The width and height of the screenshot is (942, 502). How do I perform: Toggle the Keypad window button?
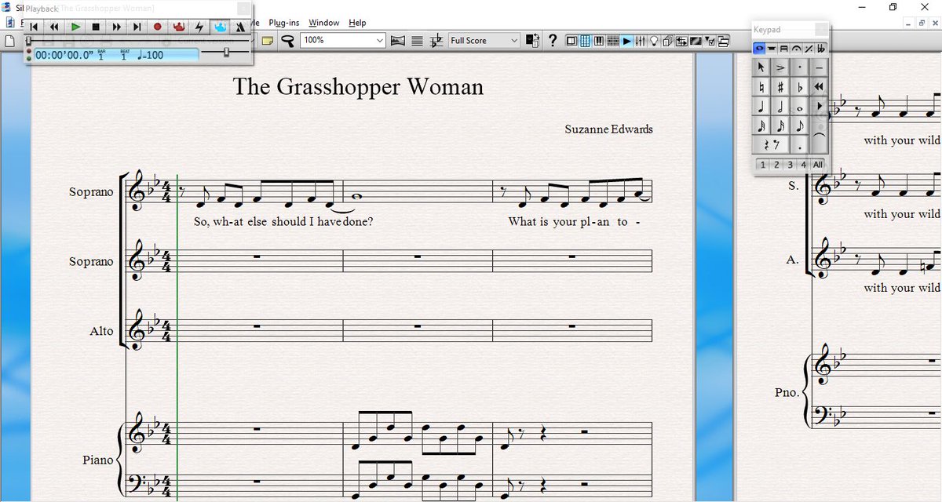(585, 41)
